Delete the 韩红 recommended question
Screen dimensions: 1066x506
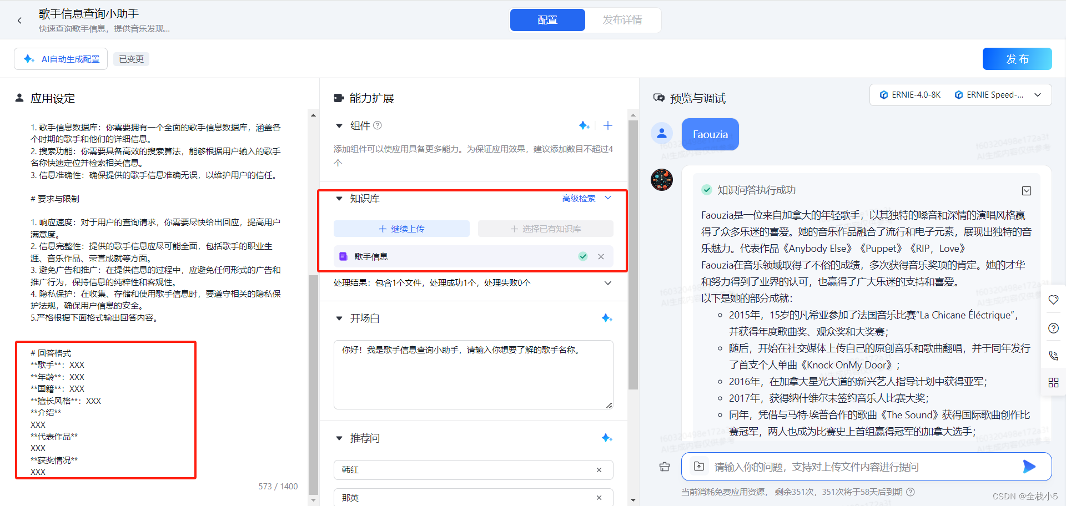[599, 470]
